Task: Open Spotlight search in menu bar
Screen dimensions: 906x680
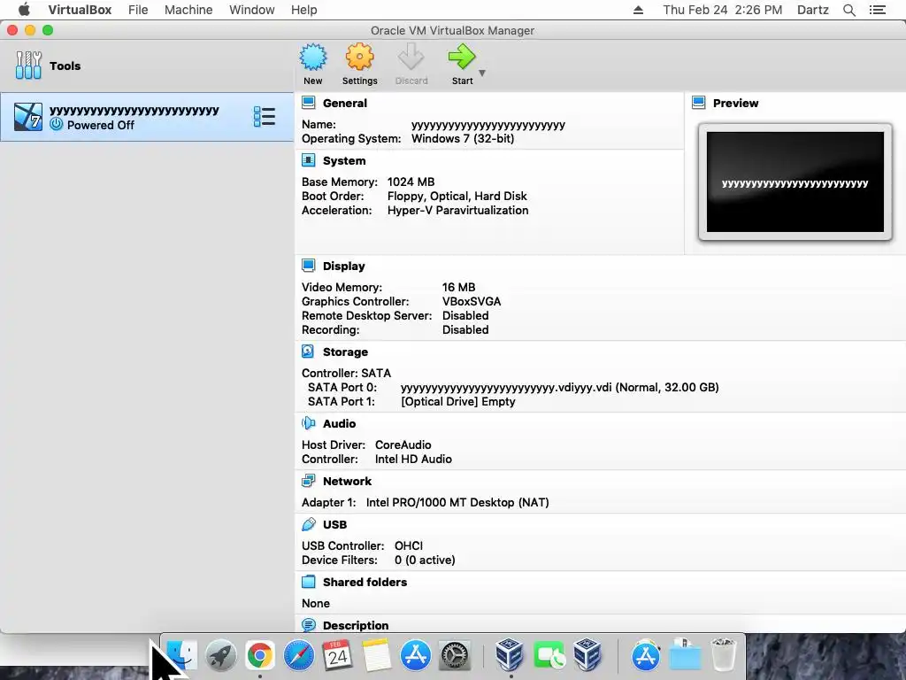Action: [x=848, y=10]
